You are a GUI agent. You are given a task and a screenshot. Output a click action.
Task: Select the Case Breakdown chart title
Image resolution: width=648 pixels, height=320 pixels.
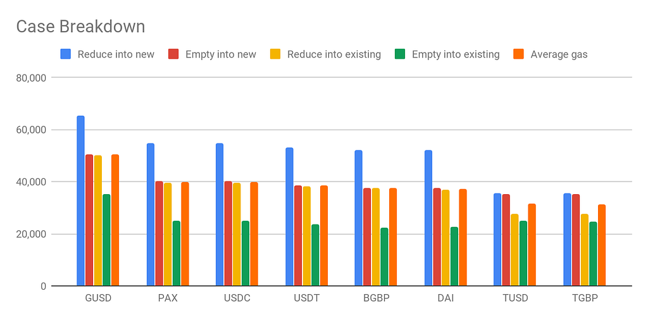pos(80,27)
